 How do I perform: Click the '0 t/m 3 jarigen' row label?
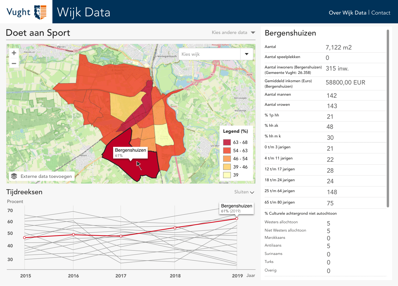coord(278,147)
